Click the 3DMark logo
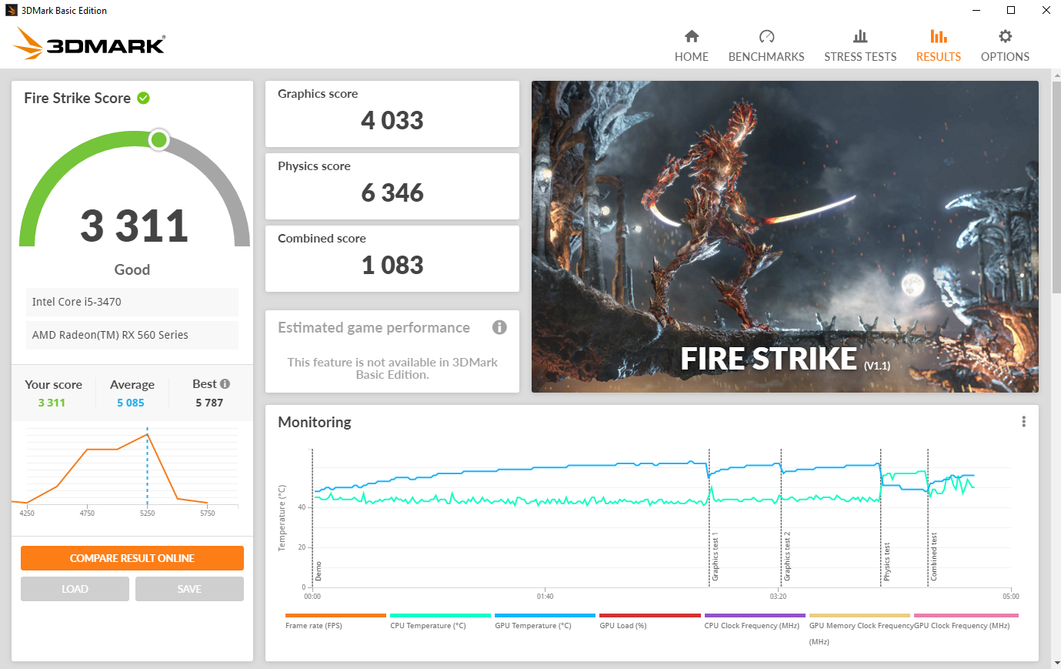Image resolution: width=1061 pixels, height=669 pixels. tap(89, 44)
